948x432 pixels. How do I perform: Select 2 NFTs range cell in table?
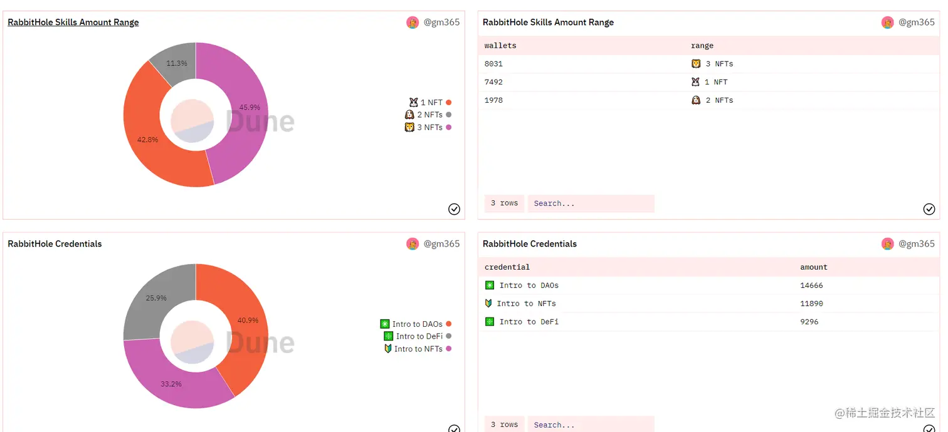pyautogui.click(x=712, y=100)
